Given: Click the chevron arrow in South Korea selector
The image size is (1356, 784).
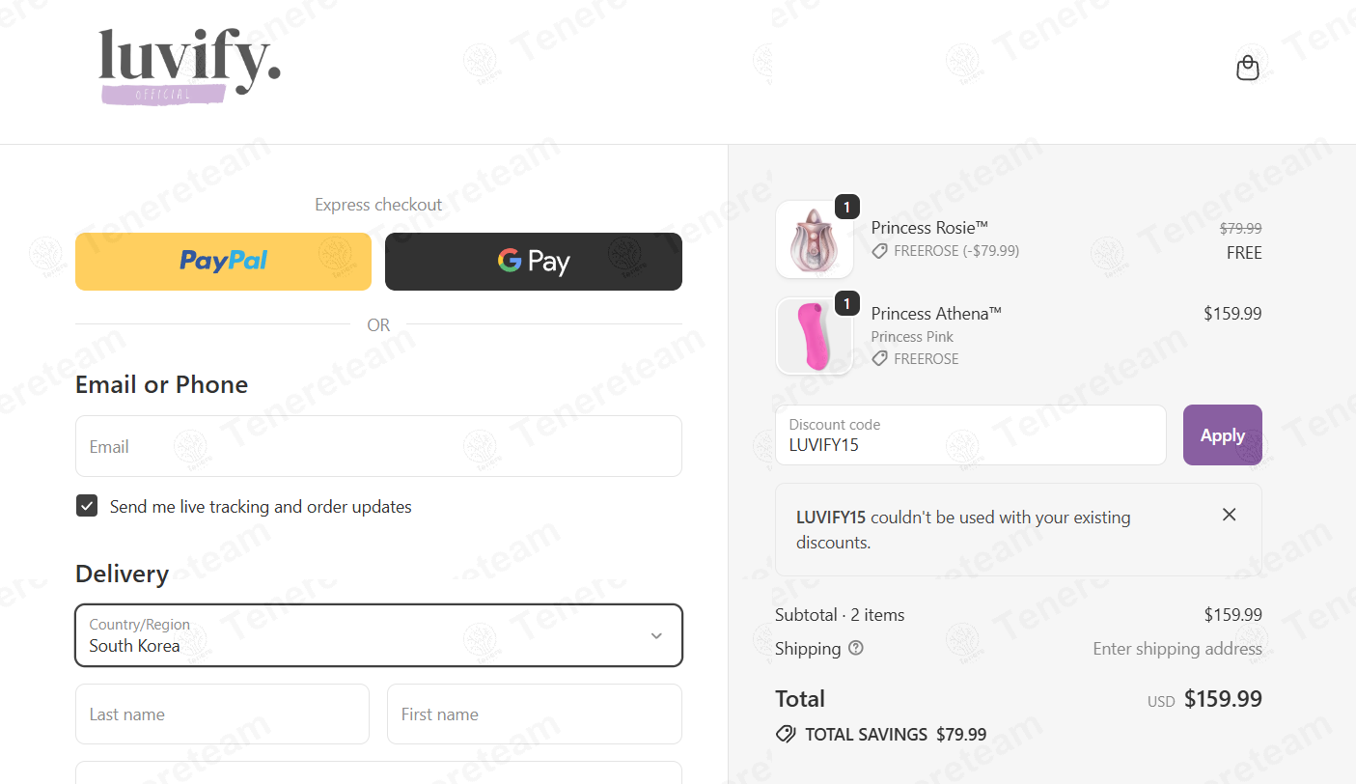Looking at the screenshot, I should [656, 636].
